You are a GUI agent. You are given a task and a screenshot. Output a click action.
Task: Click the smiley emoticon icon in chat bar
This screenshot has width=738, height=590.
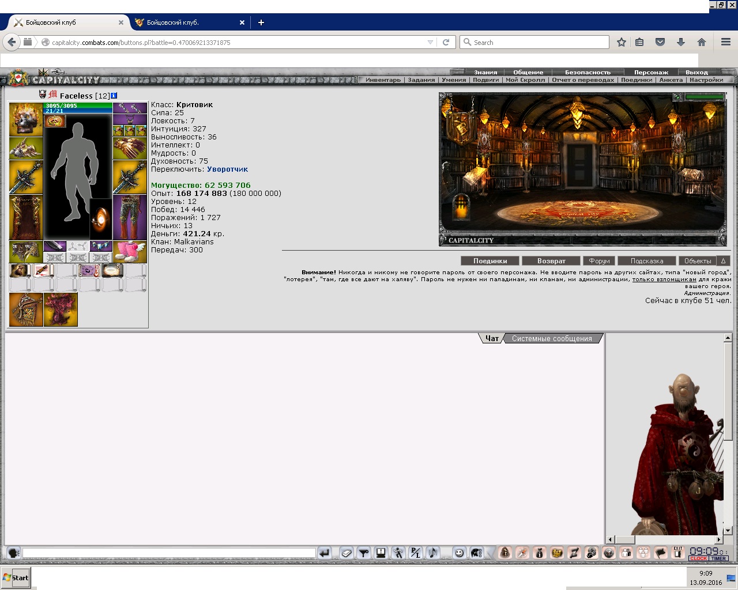pyautogui.click(x=459, y=553)
